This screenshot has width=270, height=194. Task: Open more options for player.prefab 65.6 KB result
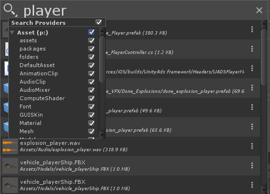pos(252,126)
